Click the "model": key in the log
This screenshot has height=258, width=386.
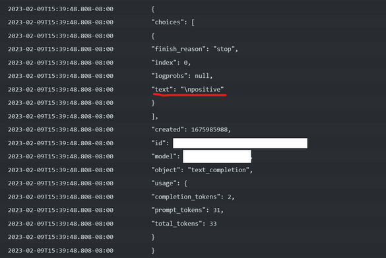pos(166,156)
